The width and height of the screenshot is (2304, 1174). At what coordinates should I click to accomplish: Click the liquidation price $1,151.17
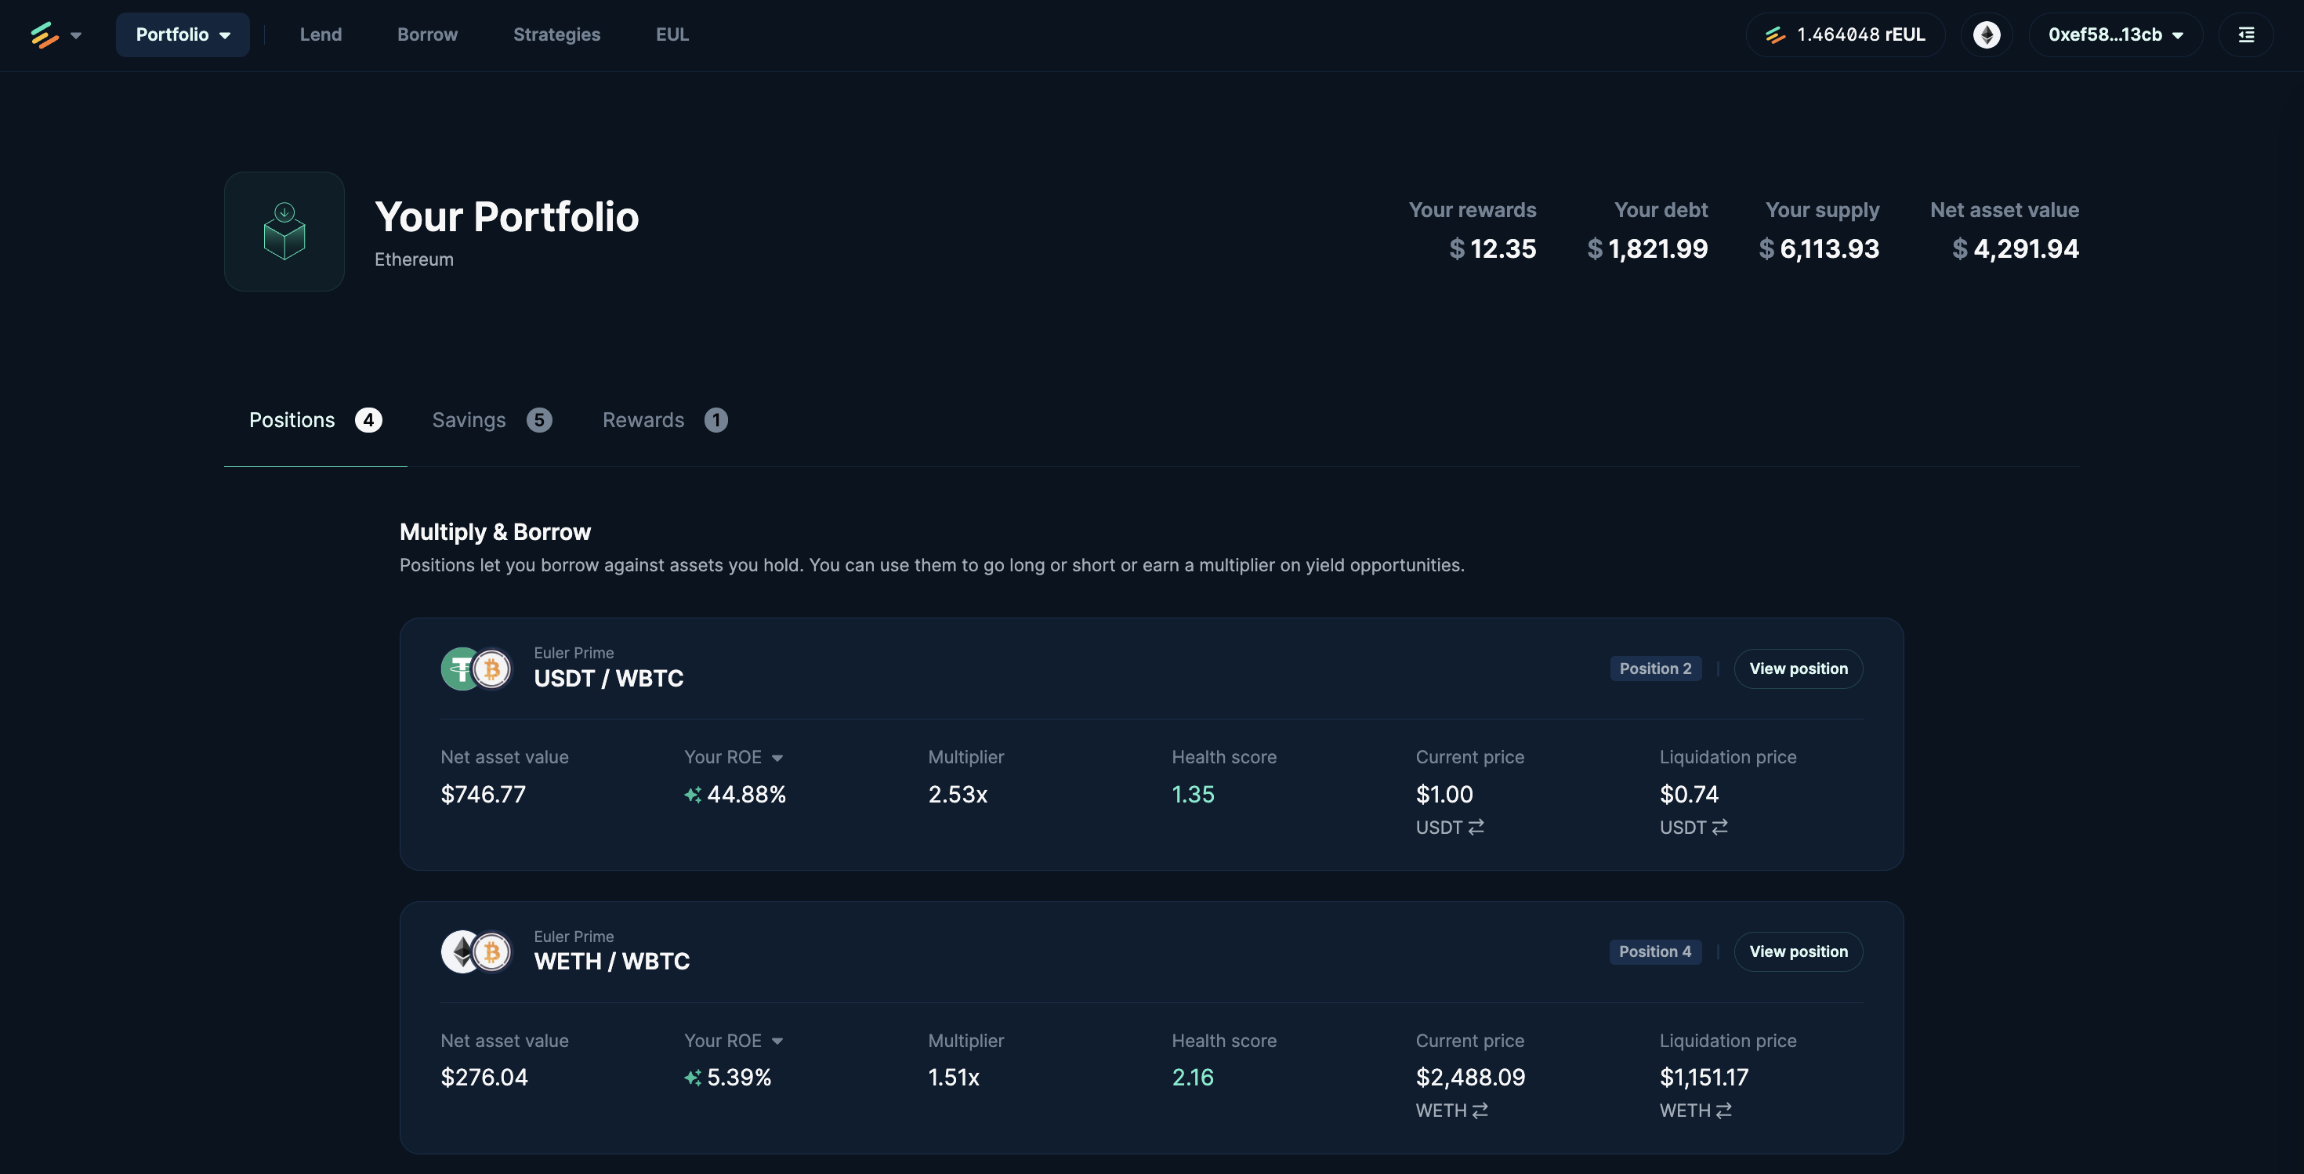pyautogui.click(x=1704, y=1078)
